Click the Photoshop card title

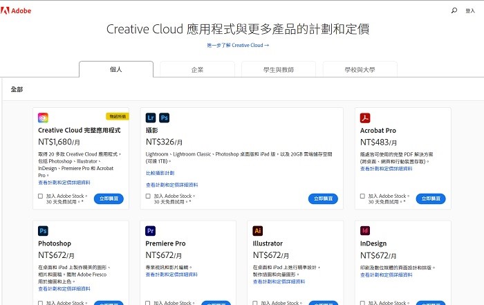[55, 243]
